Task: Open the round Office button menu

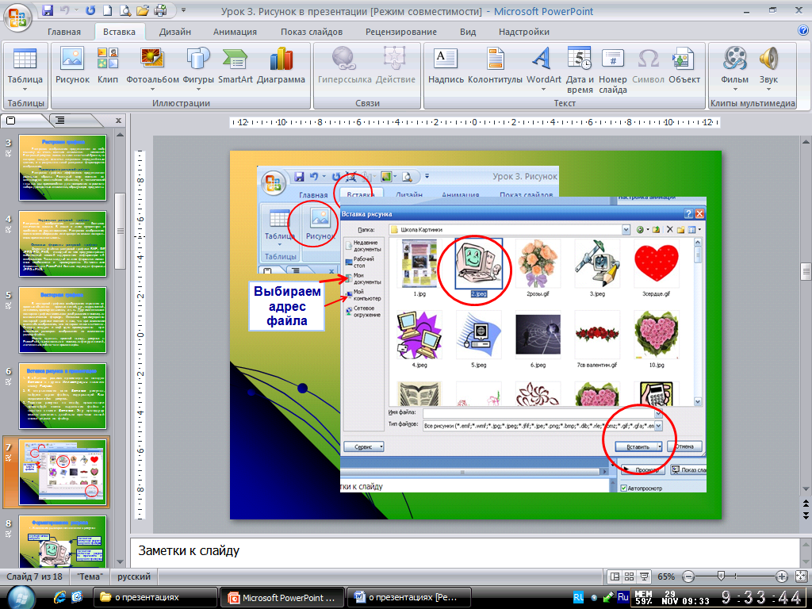Action: (19, 17)
